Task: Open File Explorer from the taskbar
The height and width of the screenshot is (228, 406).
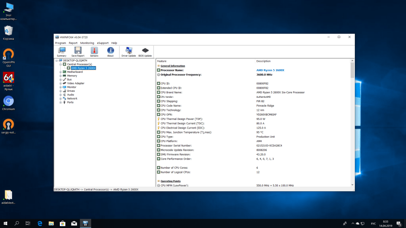Action: (x=51, y=223)
